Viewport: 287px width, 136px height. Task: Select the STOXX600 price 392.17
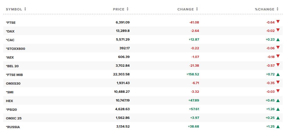125,48
